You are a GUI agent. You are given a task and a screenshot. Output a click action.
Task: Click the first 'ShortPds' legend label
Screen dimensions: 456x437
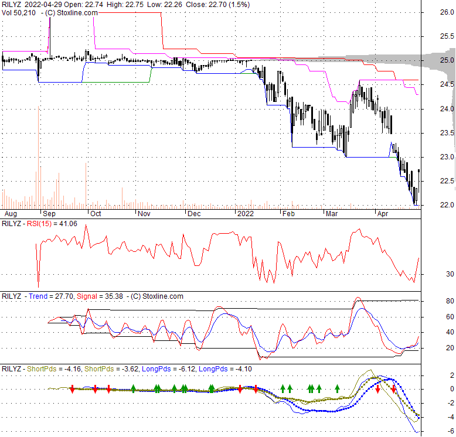coord(41,369)
